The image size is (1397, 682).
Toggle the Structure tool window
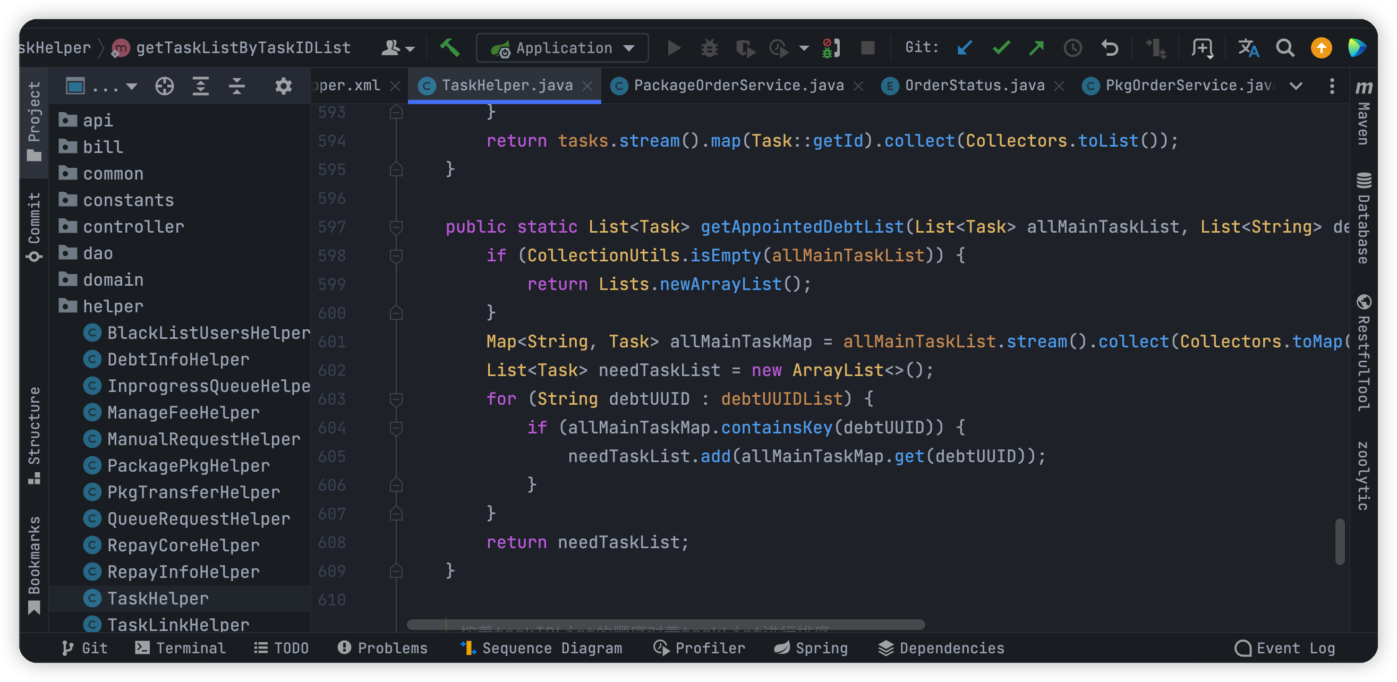[x=33, y=435]
